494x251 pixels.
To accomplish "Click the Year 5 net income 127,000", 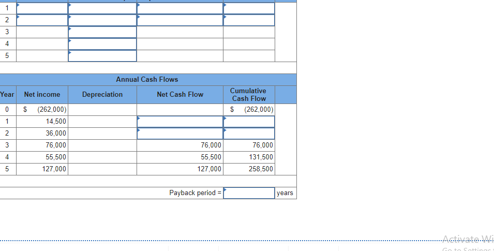I will point(54,169).
